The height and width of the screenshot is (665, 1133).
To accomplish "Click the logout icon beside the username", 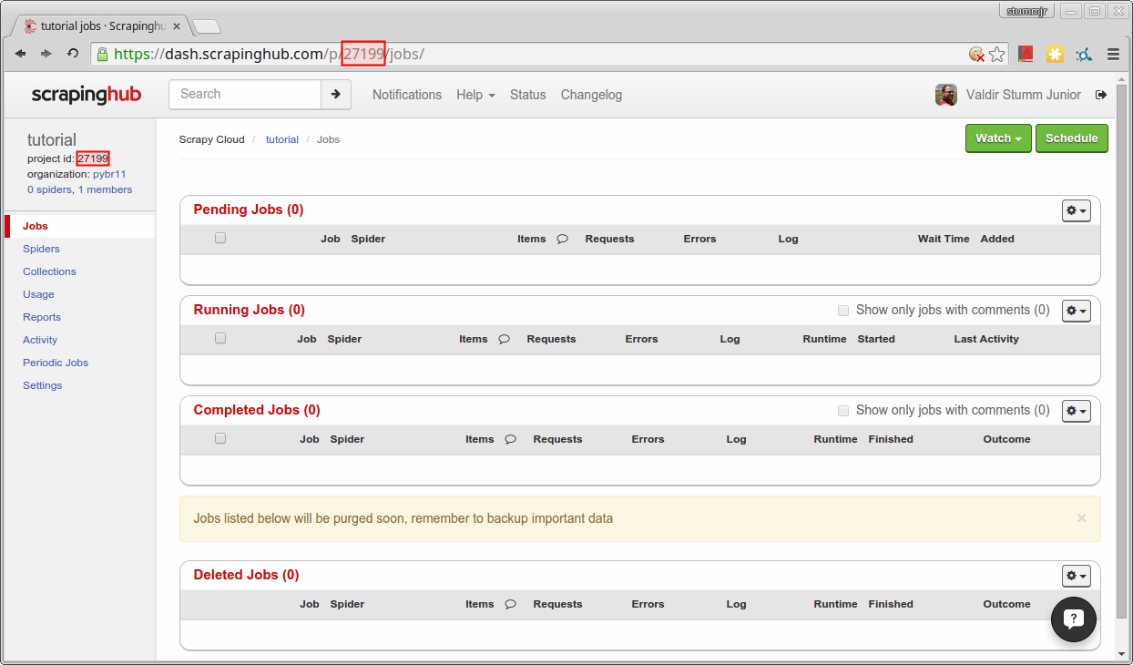I will click(x=1101, y=95).
